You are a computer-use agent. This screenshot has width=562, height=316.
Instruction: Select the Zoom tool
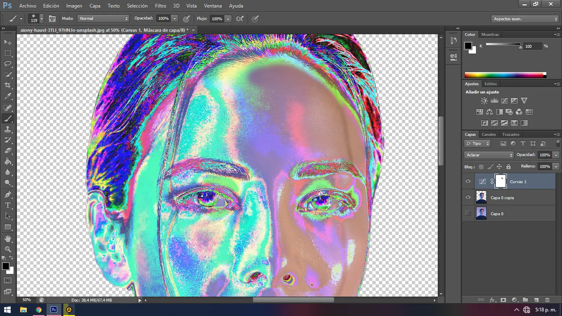tap(8, 249)
